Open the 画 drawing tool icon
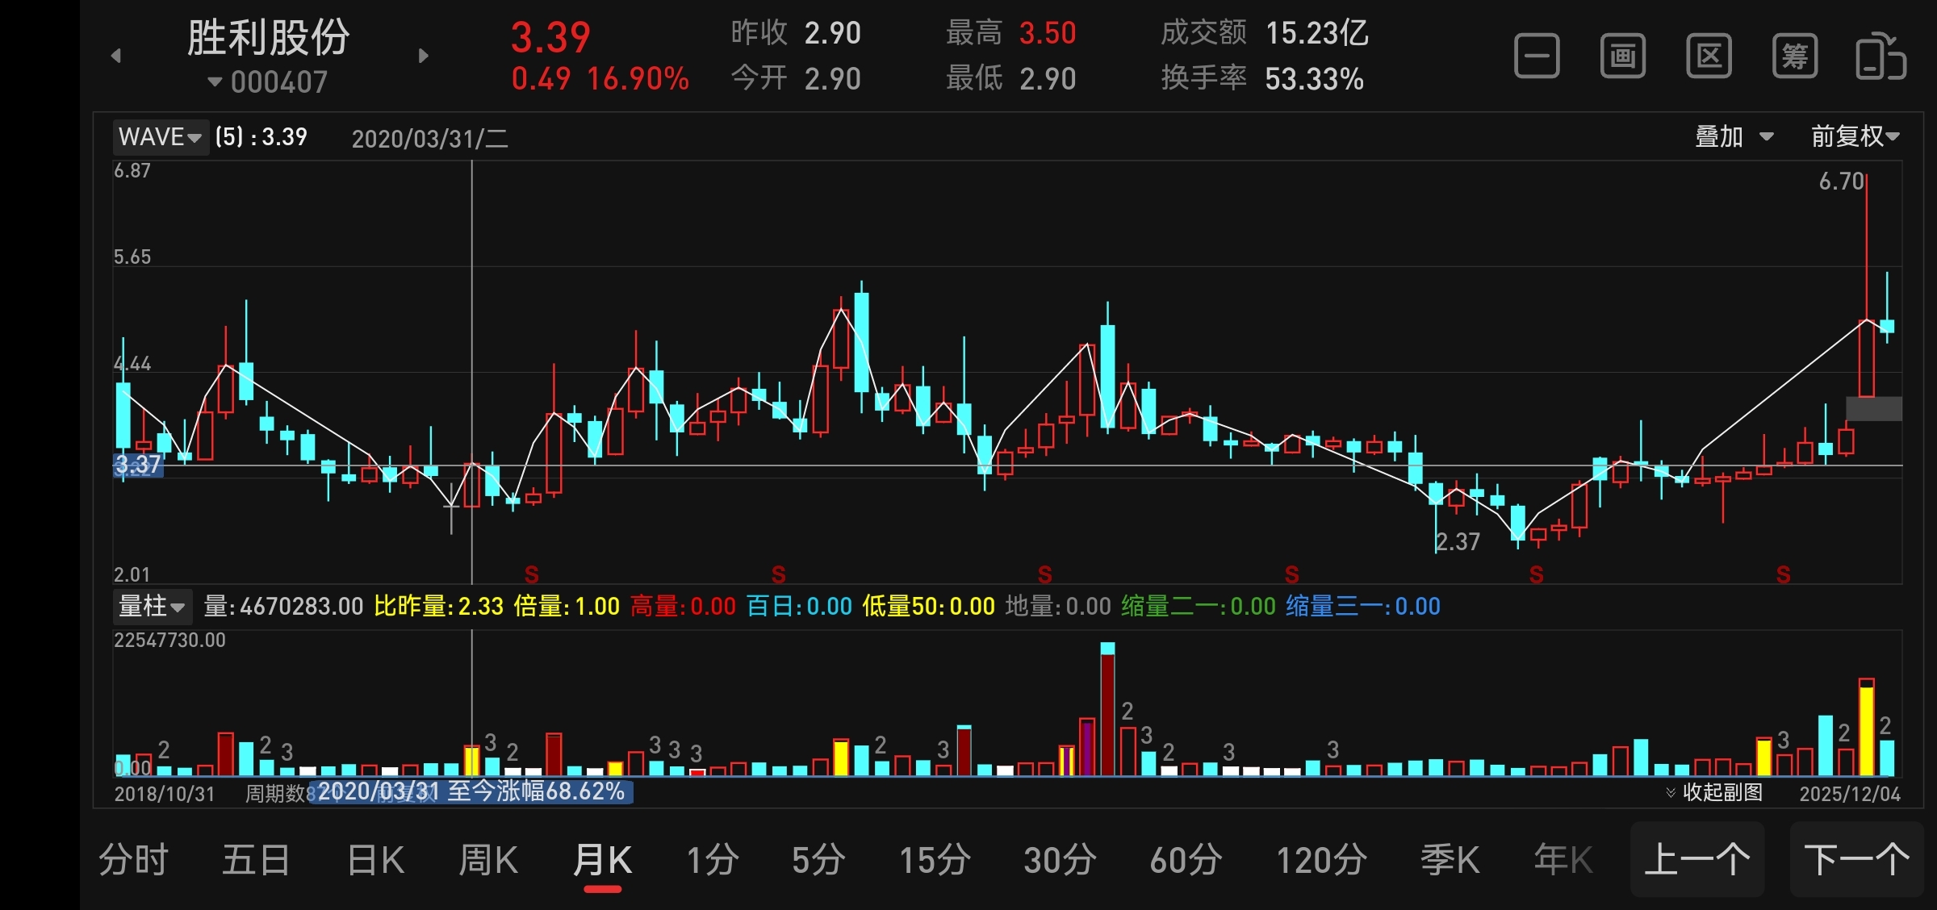 point(1623,56)
